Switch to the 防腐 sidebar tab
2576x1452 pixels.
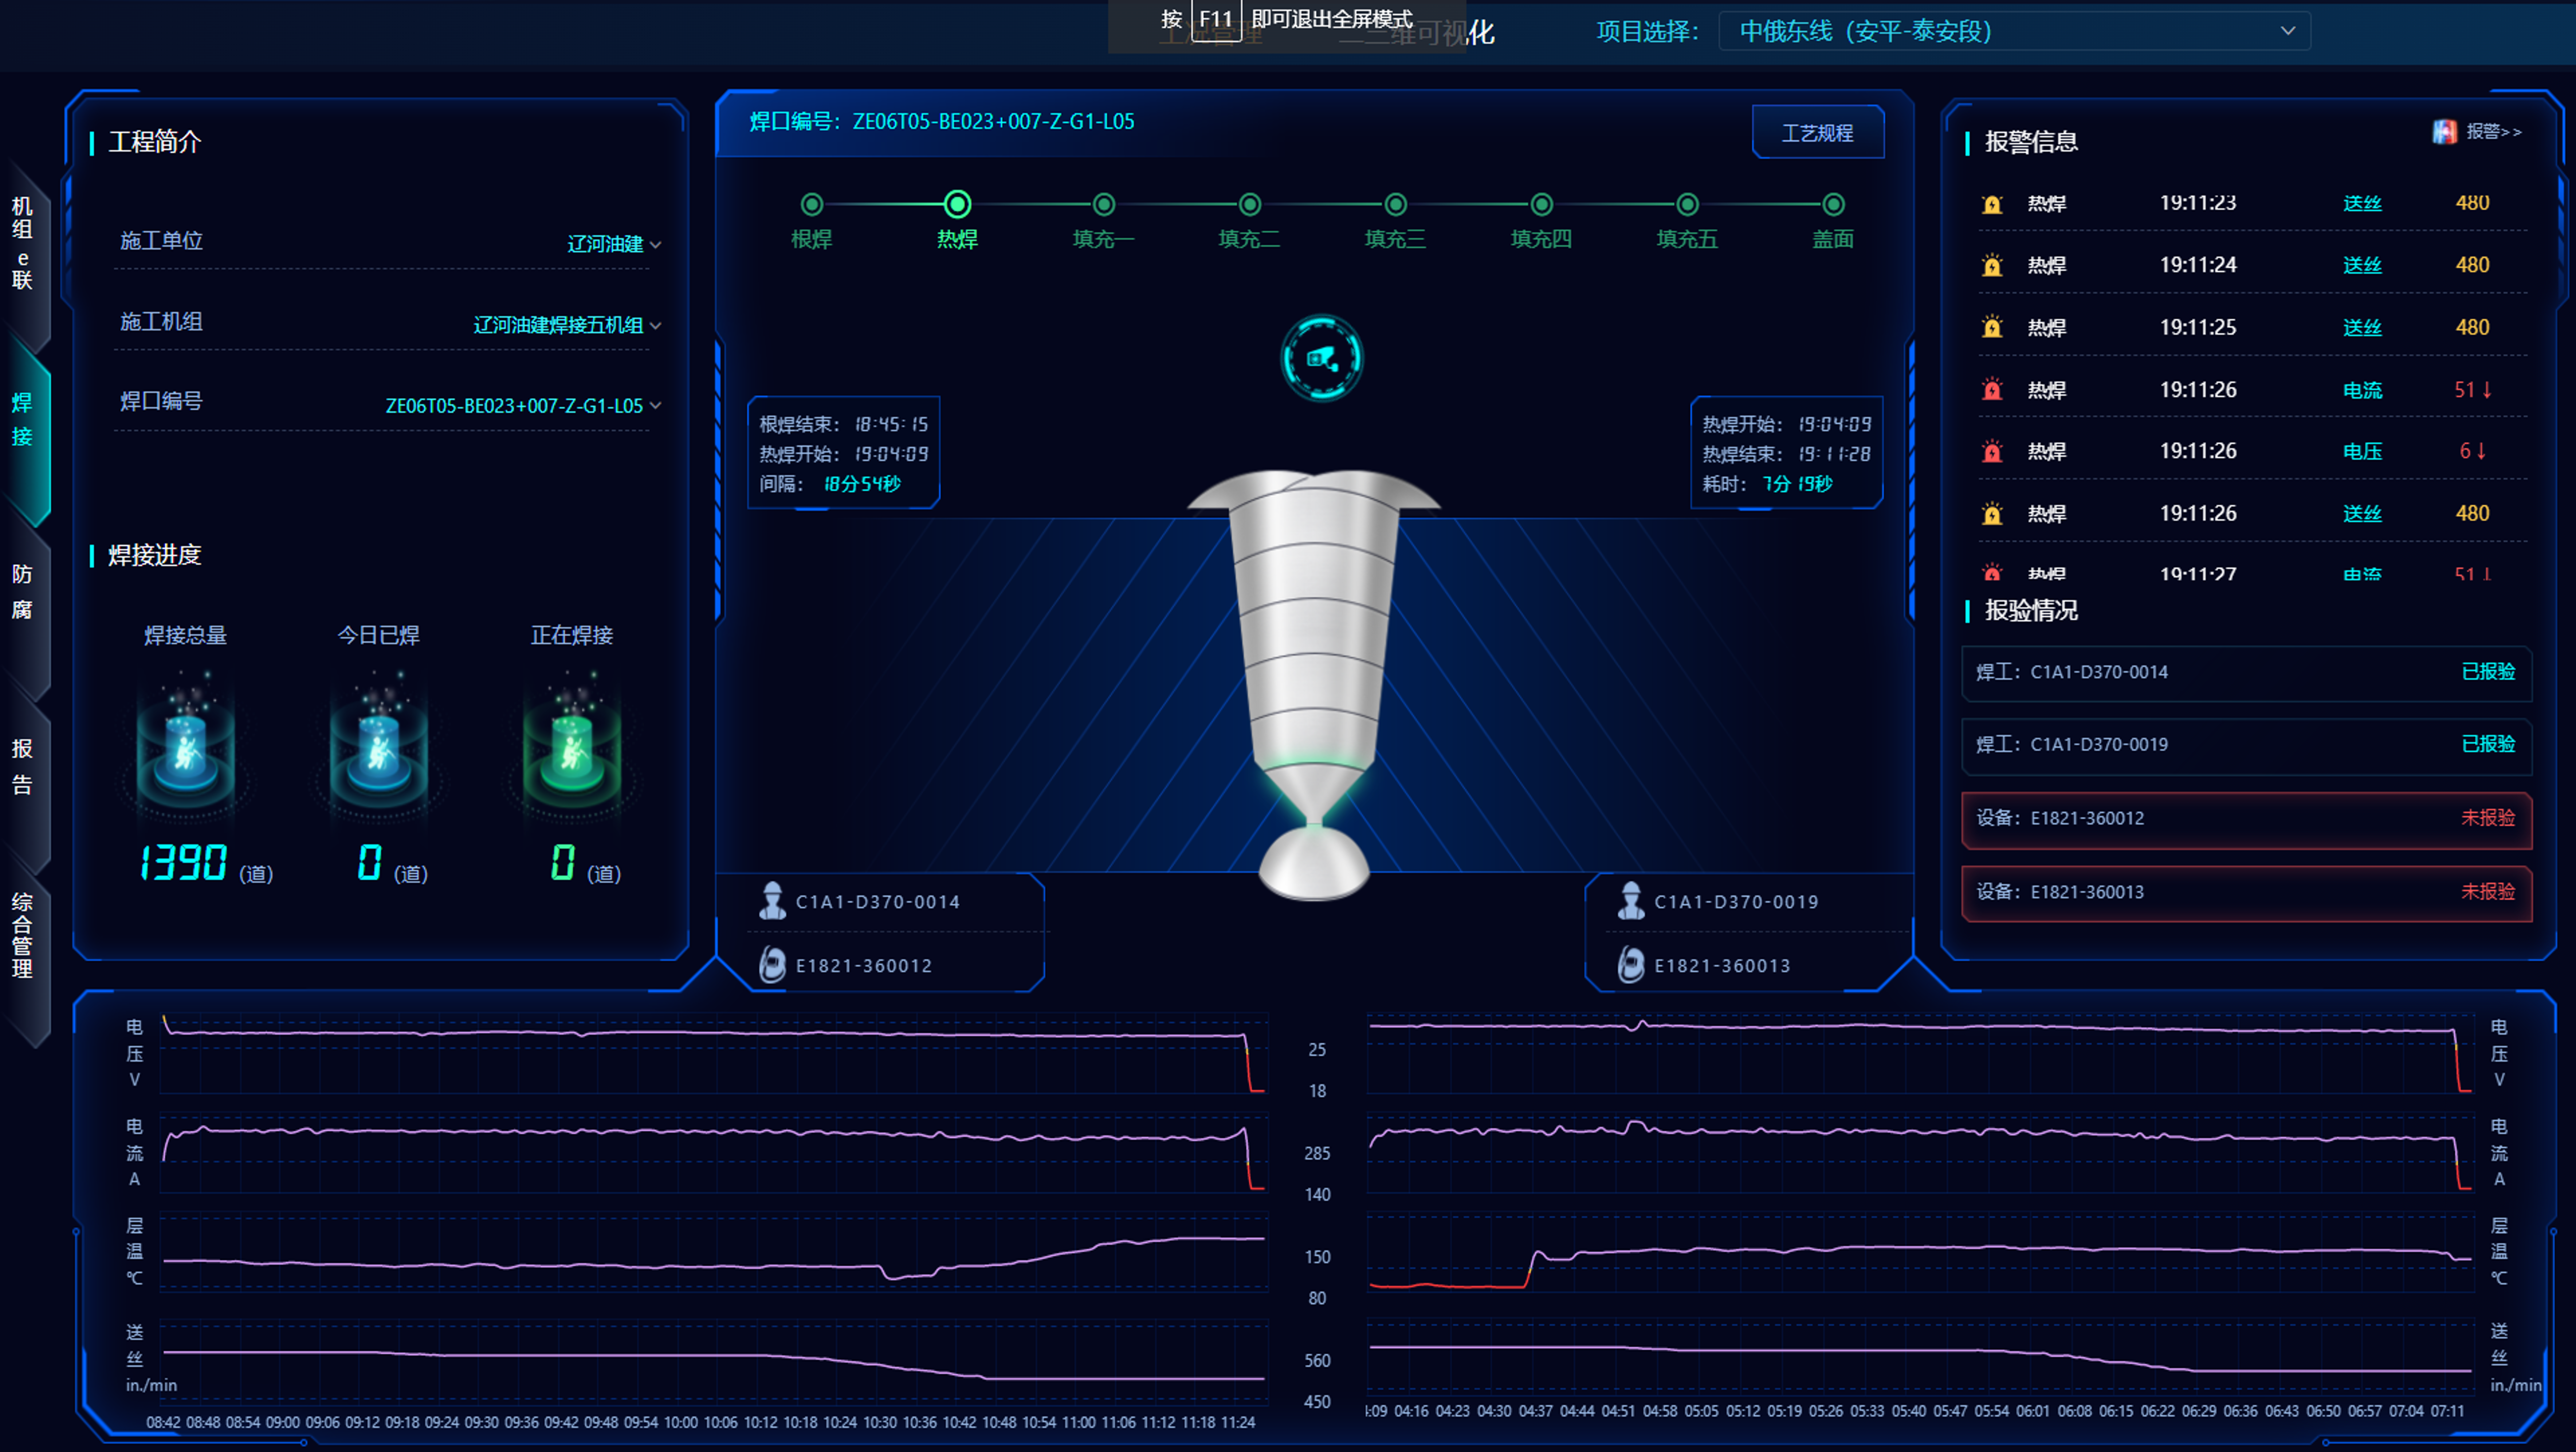pyautogui.click(x=22, y=592)
